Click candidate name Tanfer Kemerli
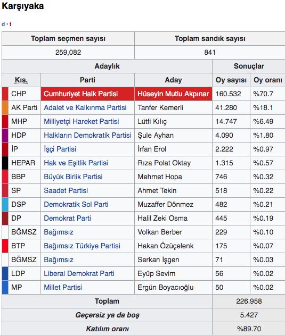The height and width of the screenshot is (335, 285). click(x=160, y=107)
